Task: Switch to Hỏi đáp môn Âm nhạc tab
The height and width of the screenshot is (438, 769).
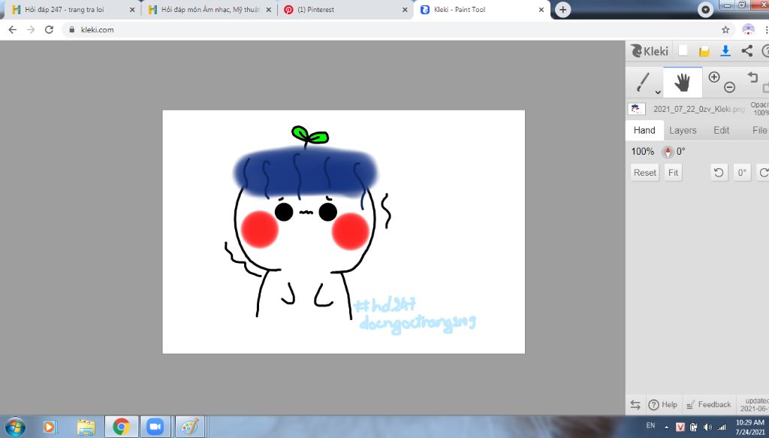Action: pyautogui.click(x=210, y=9)
